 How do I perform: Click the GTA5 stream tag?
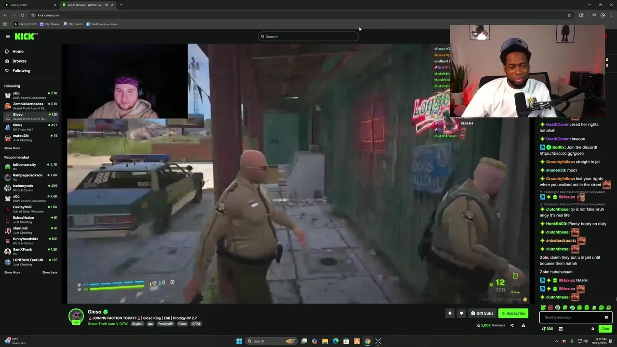click(x=196, y=324)
